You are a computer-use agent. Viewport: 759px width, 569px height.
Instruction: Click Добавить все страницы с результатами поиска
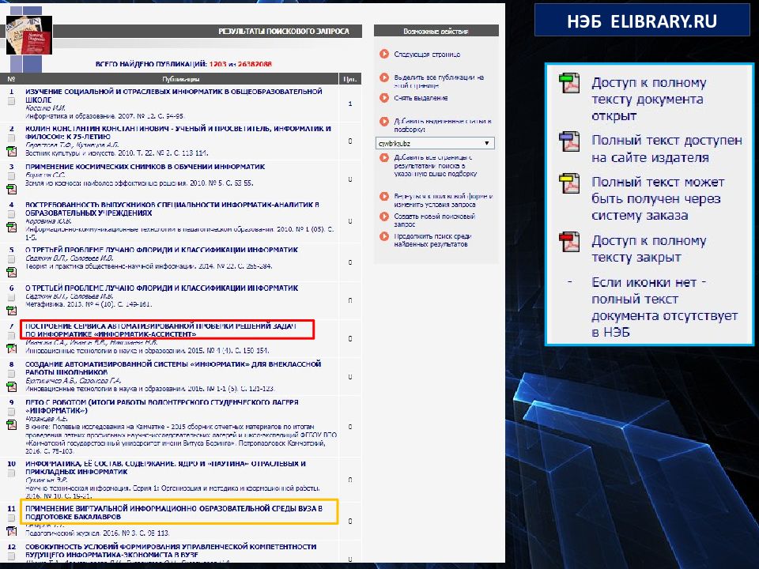coord(436,165)
